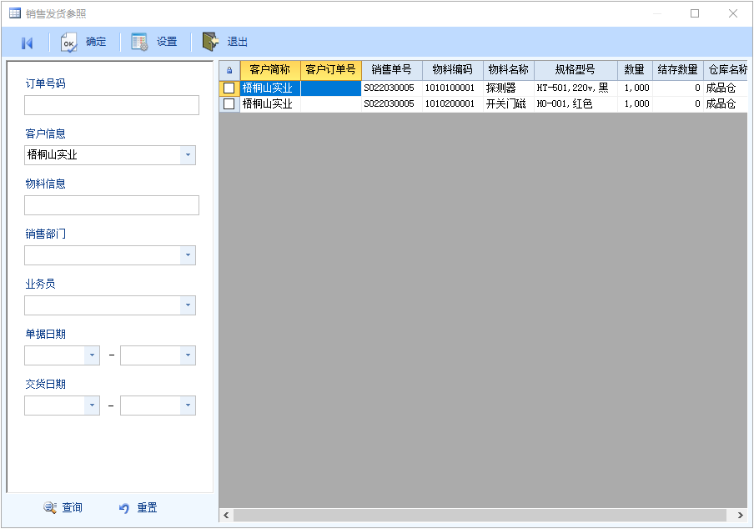This screenshot has width=754, height=529.
Task: Open the 单据日期 end date dropdown
Action: pos(188,355)
